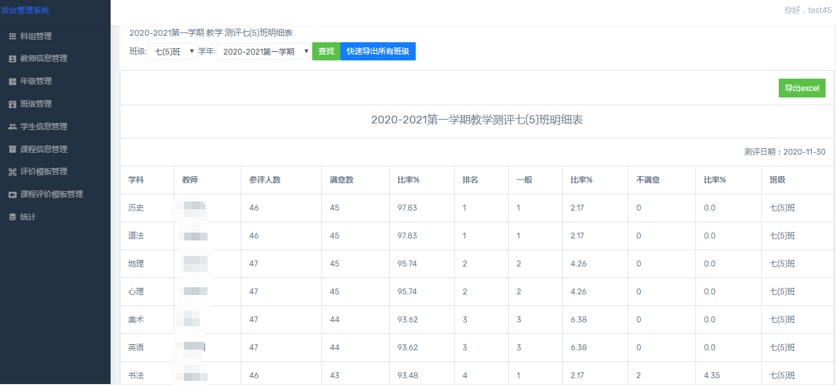Click the 课程信息管理 archive icon
The height and width of the screenshot is (386, 836).
pyautogui.click(x=12, y=149)
